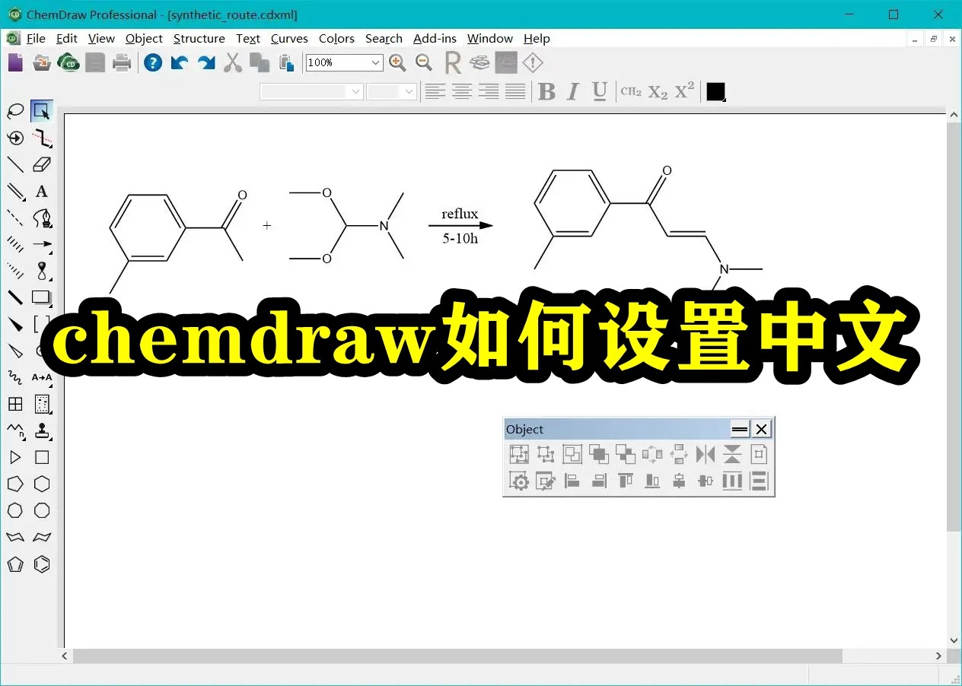Select the Pen drawing tool
This screenshot has width=962, height=686.
(x=42, y=218)
